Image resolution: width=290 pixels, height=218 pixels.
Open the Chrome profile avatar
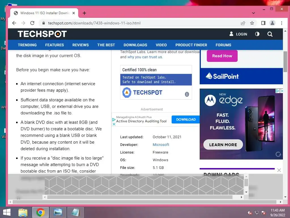[x=272, y=23]
